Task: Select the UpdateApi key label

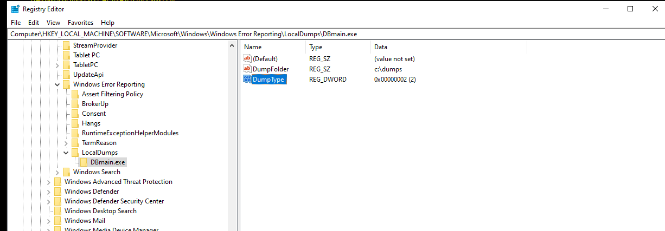Action: 88,75
